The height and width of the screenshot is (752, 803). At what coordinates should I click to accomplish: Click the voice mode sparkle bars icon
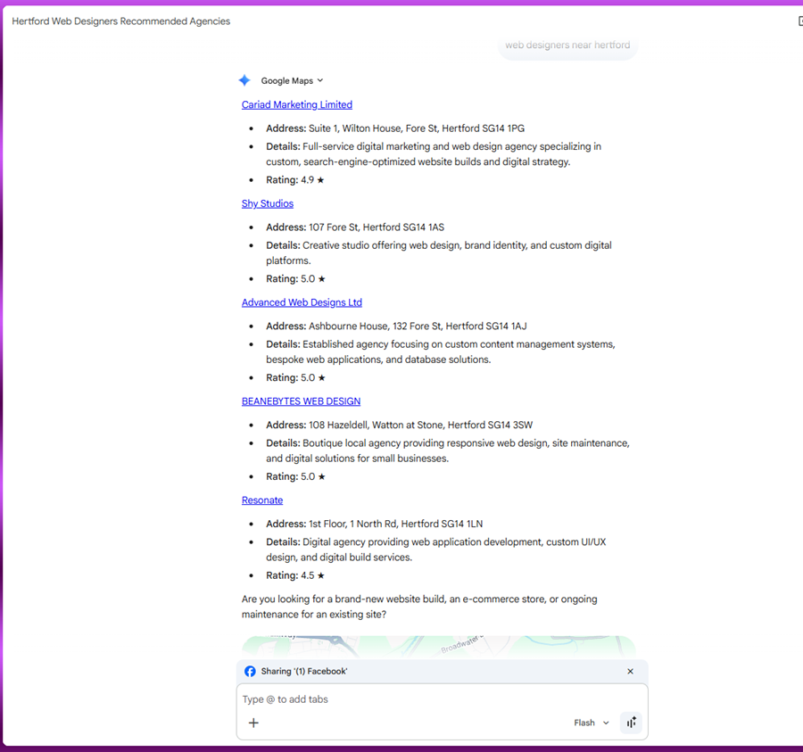(631, 723)
